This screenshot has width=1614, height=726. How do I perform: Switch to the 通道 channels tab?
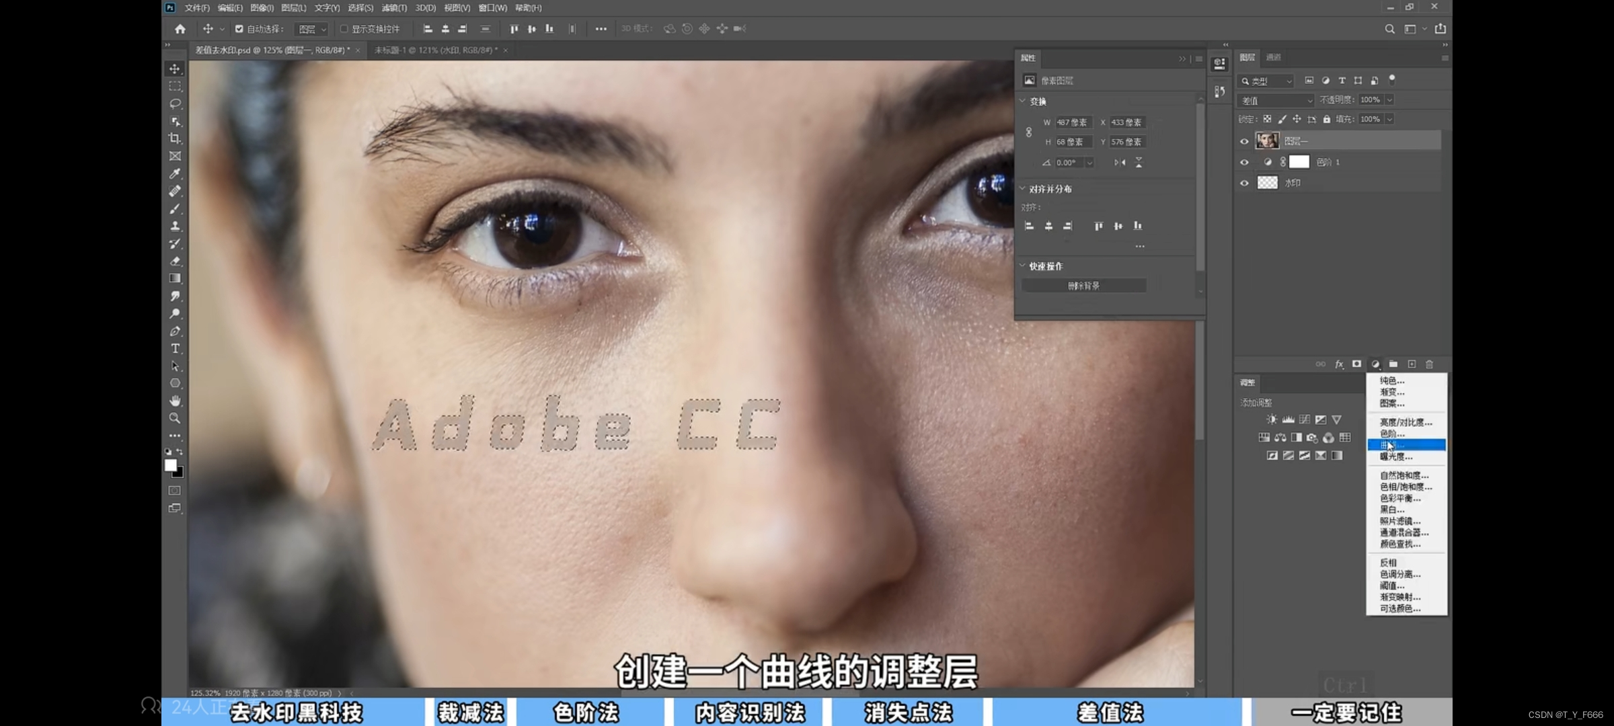click(1274, 58)
